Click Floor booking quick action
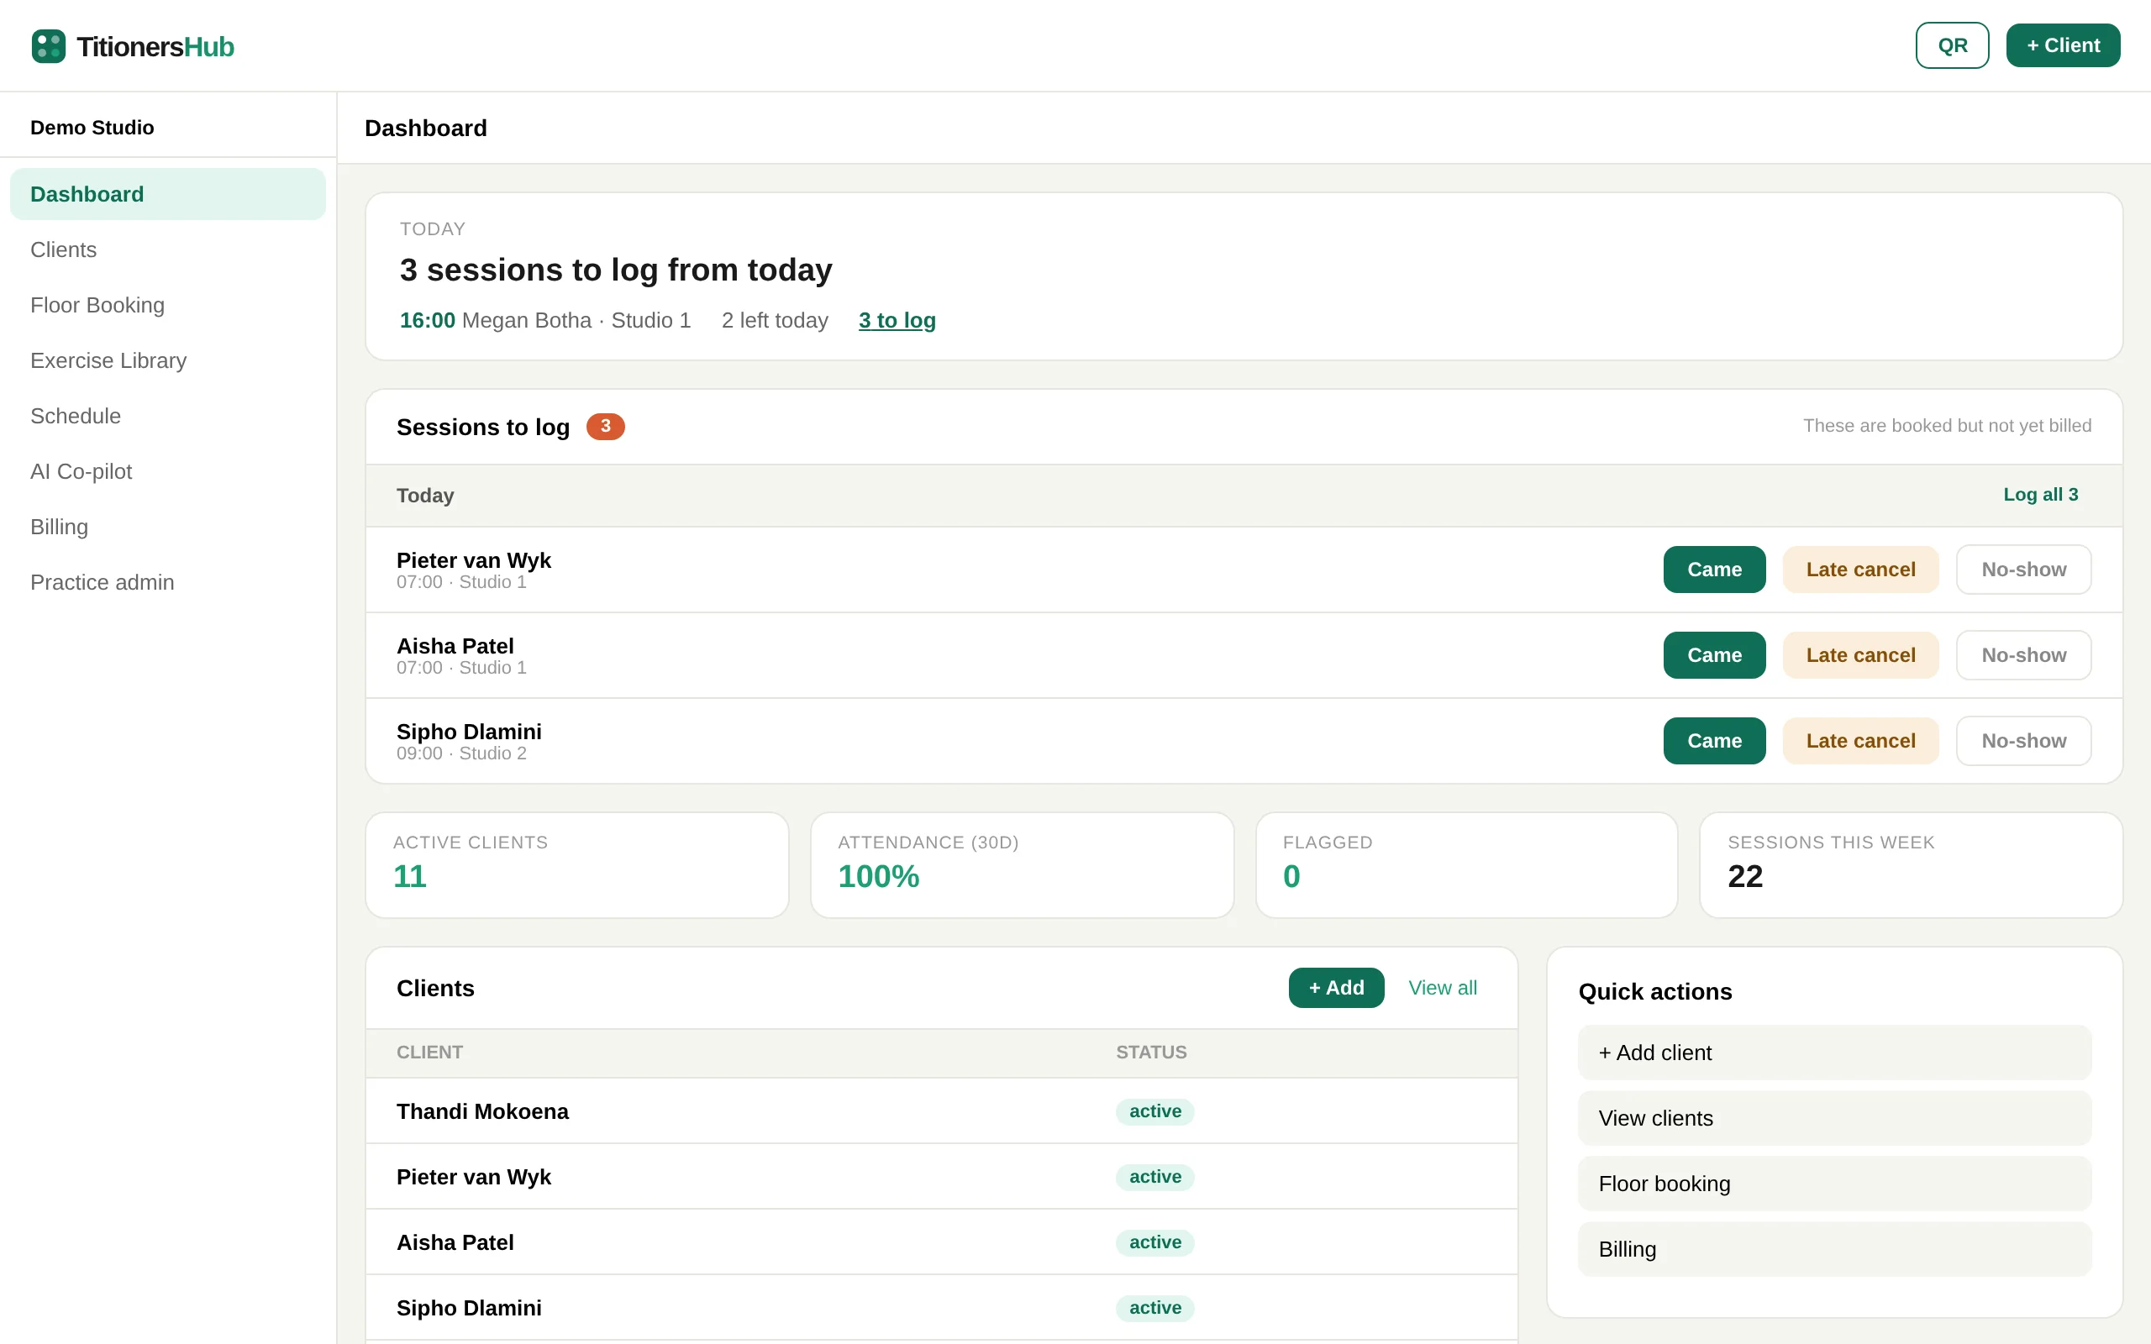Image resolution: width=2151 pixels, height=1344 pixels. [x=1834, y=1184]
